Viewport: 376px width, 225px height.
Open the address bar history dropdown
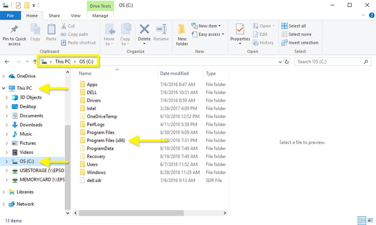tap(280, 62)
